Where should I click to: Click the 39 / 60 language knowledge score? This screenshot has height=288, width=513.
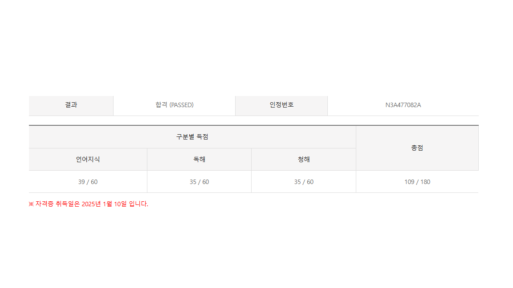point(88,182)
